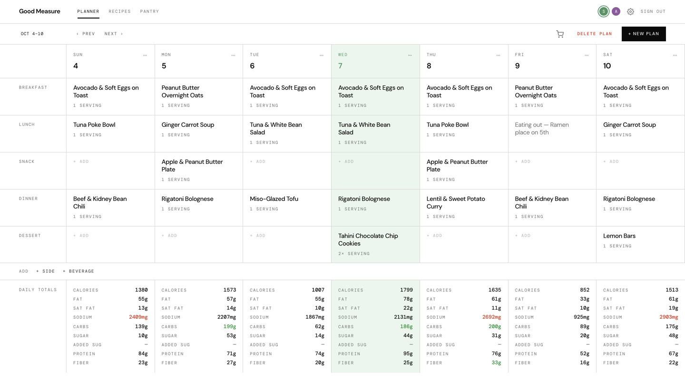
Task: Add a dessert on Thursday
Action: [434, 236]
